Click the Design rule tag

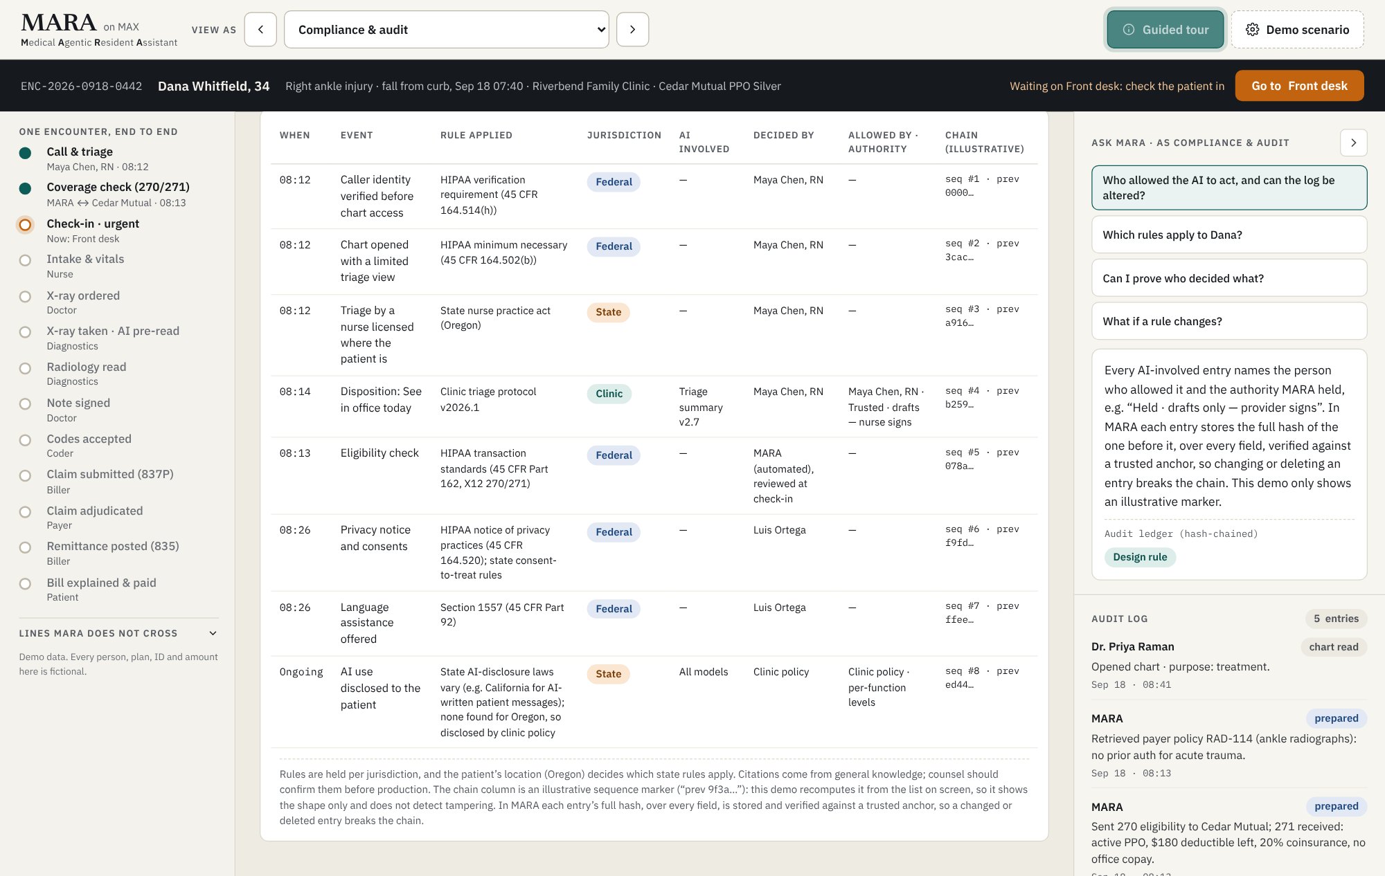pos(1140,557)
